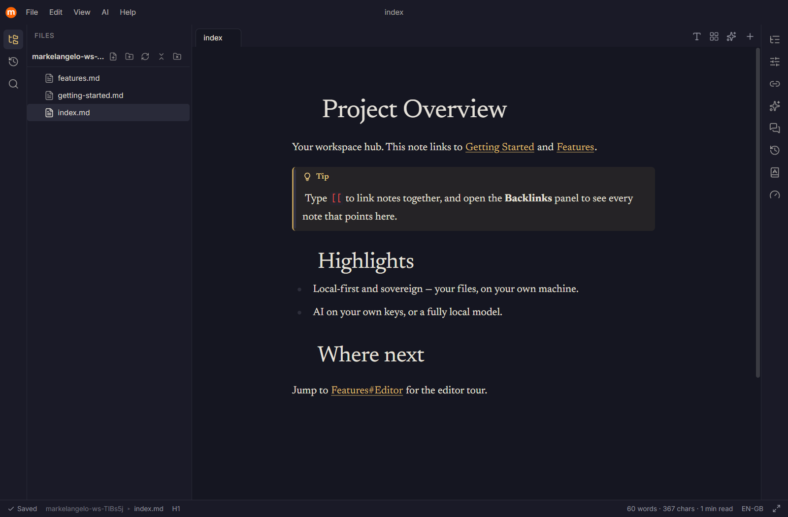Click markelangelo-ws-TIBs5j breadcrumb in status bar
This screenshot has width=788, height=517.
[x=84, y=509]
